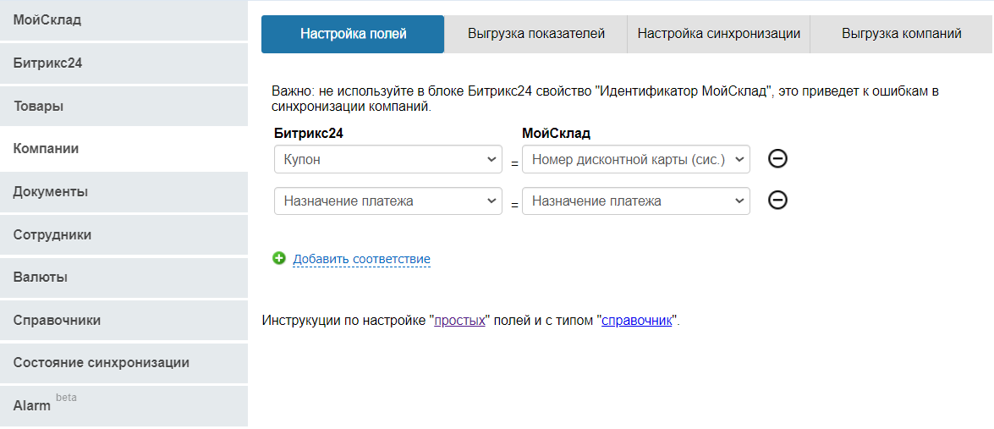Open Битрикс24 section in sidebar

124,63
